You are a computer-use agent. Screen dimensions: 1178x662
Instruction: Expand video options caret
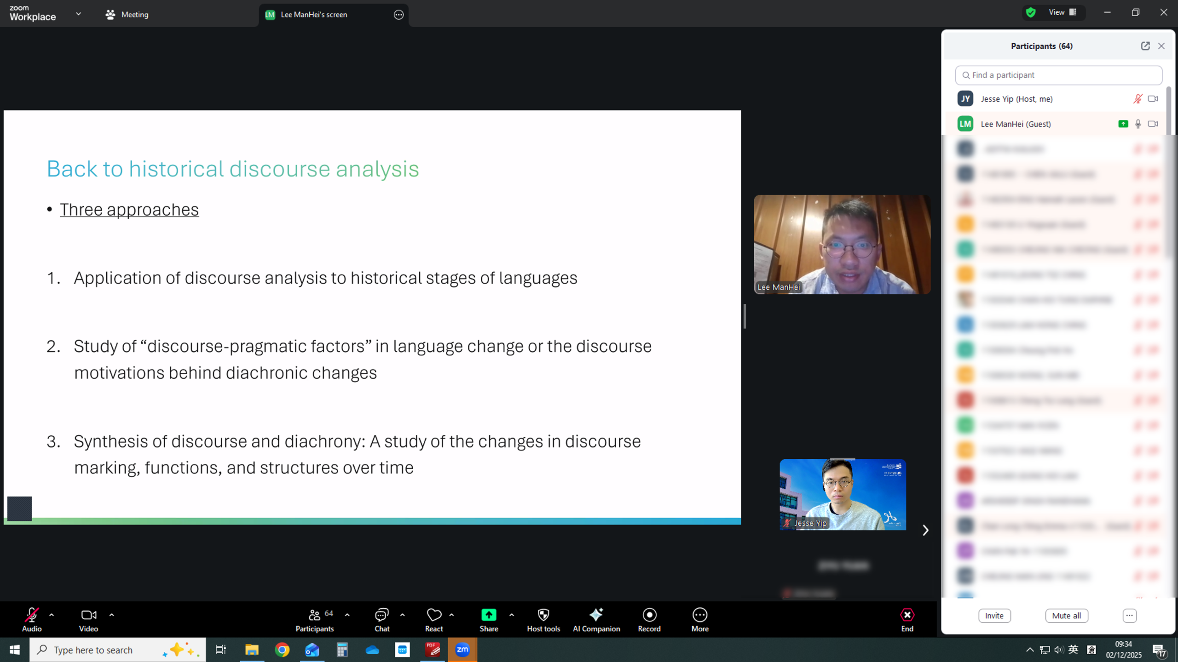click(x=111, y=615)
